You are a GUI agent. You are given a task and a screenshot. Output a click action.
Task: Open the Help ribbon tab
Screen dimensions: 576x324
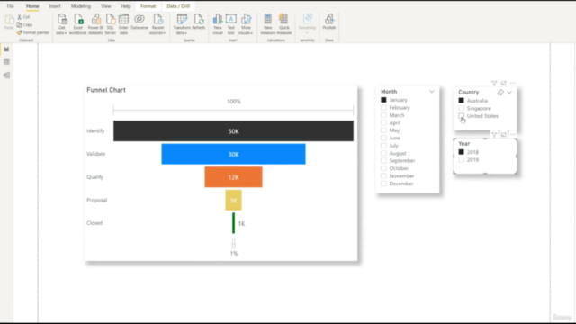[x=126, y=6]
